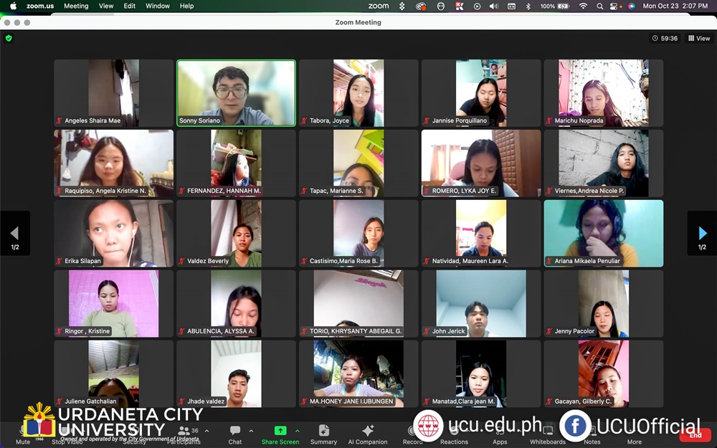Image resolution: width=717 pixels, height=448 pixels.
Task: Click the green encryption shield icon
Action: (x=9, y=38)
